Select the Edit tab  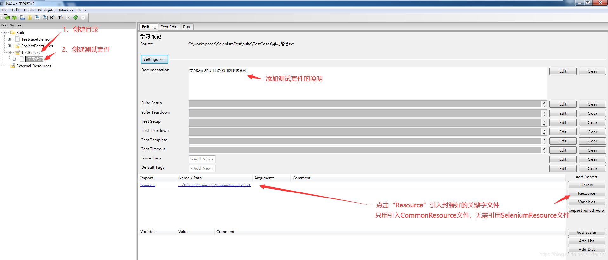tap(146, 27)
